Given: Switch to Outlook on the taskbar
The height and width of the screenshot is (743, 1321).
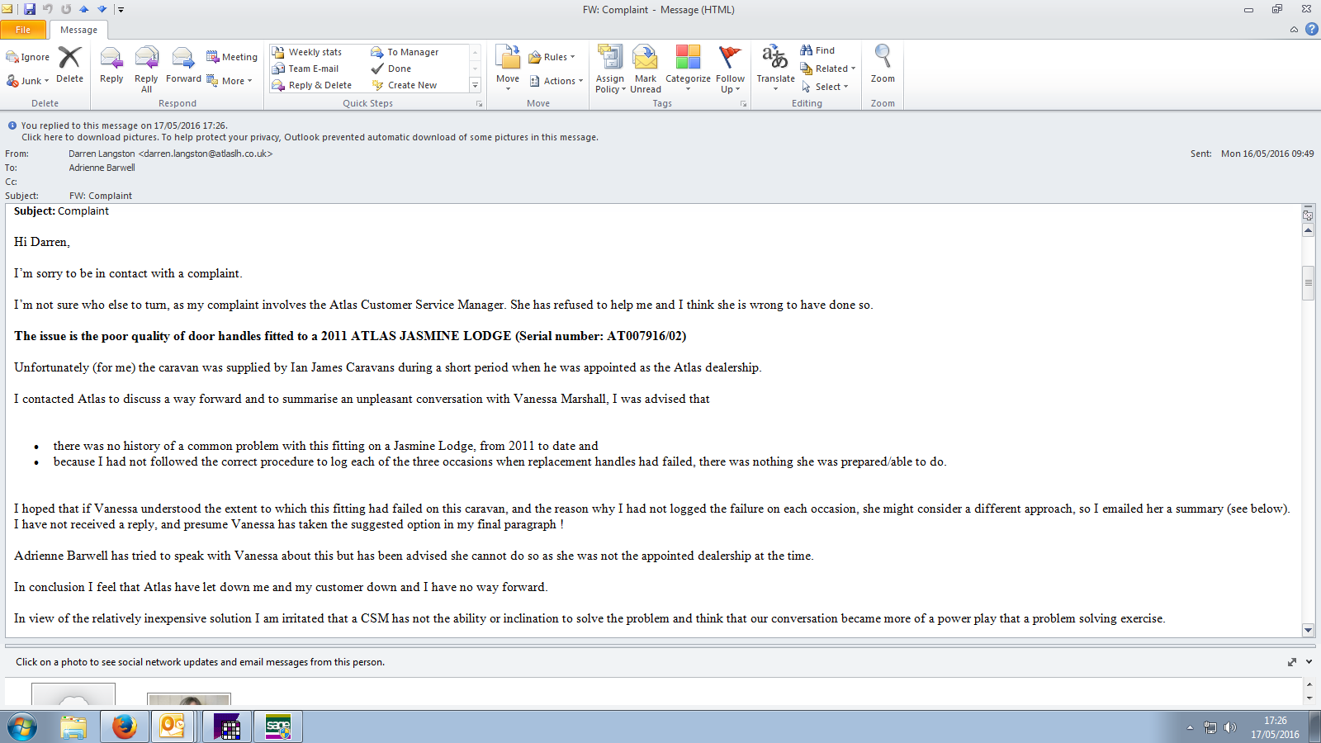Looking at the screenshot, I should [x=173, y=727].
